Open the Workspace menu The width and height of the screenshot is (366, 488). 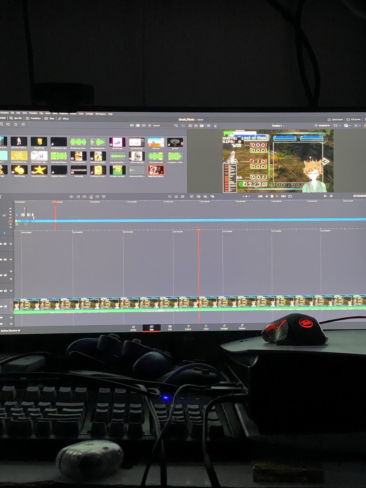click(100, 114)
